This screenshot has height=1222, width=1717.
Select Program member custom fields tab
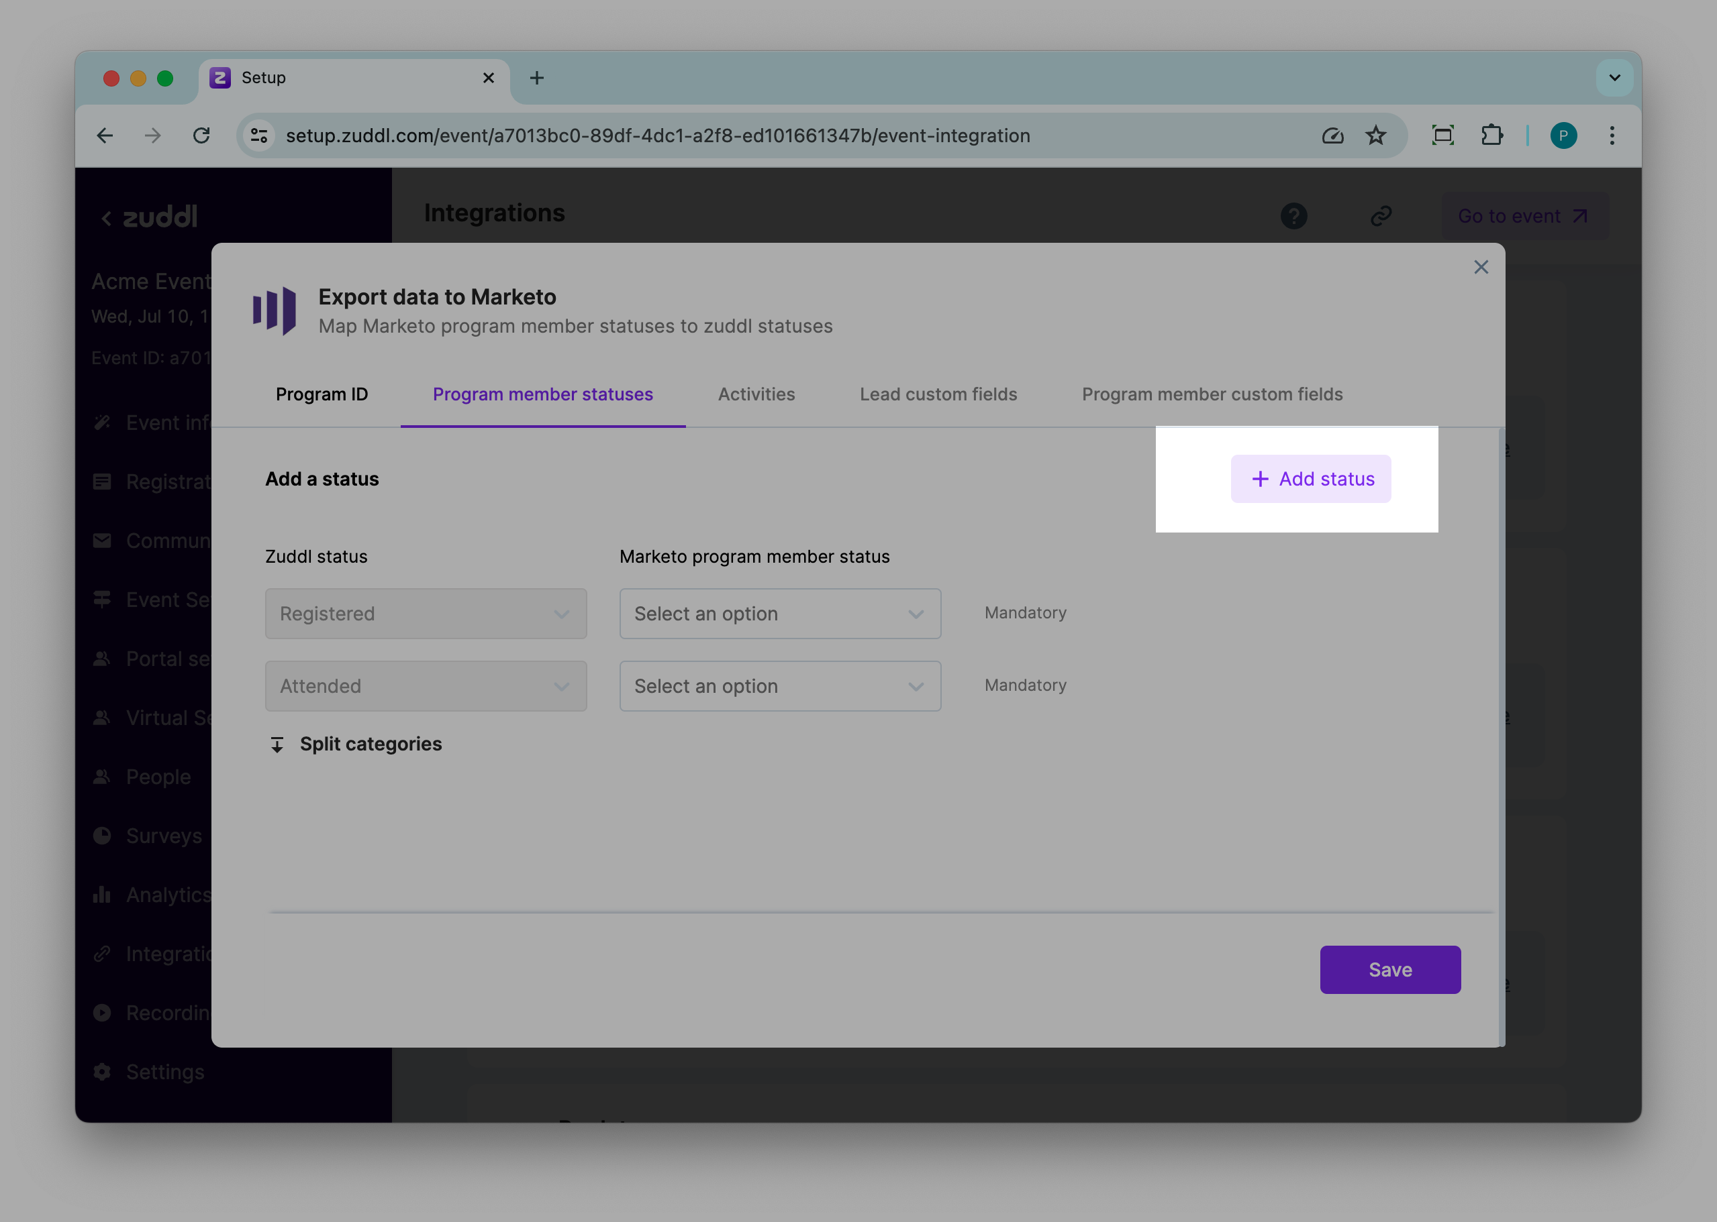[1212, 394]
